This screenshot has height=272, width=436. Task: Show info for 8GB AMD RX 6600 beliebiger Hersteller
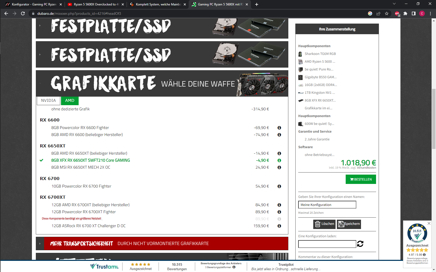coord(279,135)
